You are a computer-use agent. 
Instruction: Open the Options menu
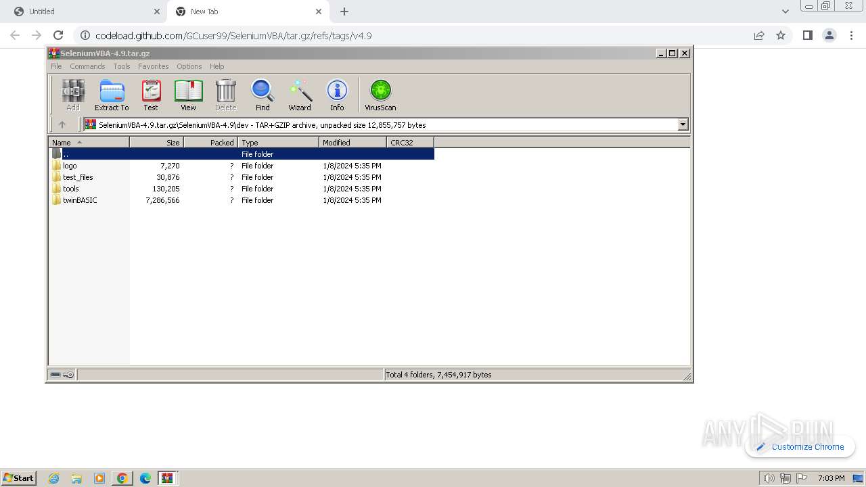(x=189, y=66)
